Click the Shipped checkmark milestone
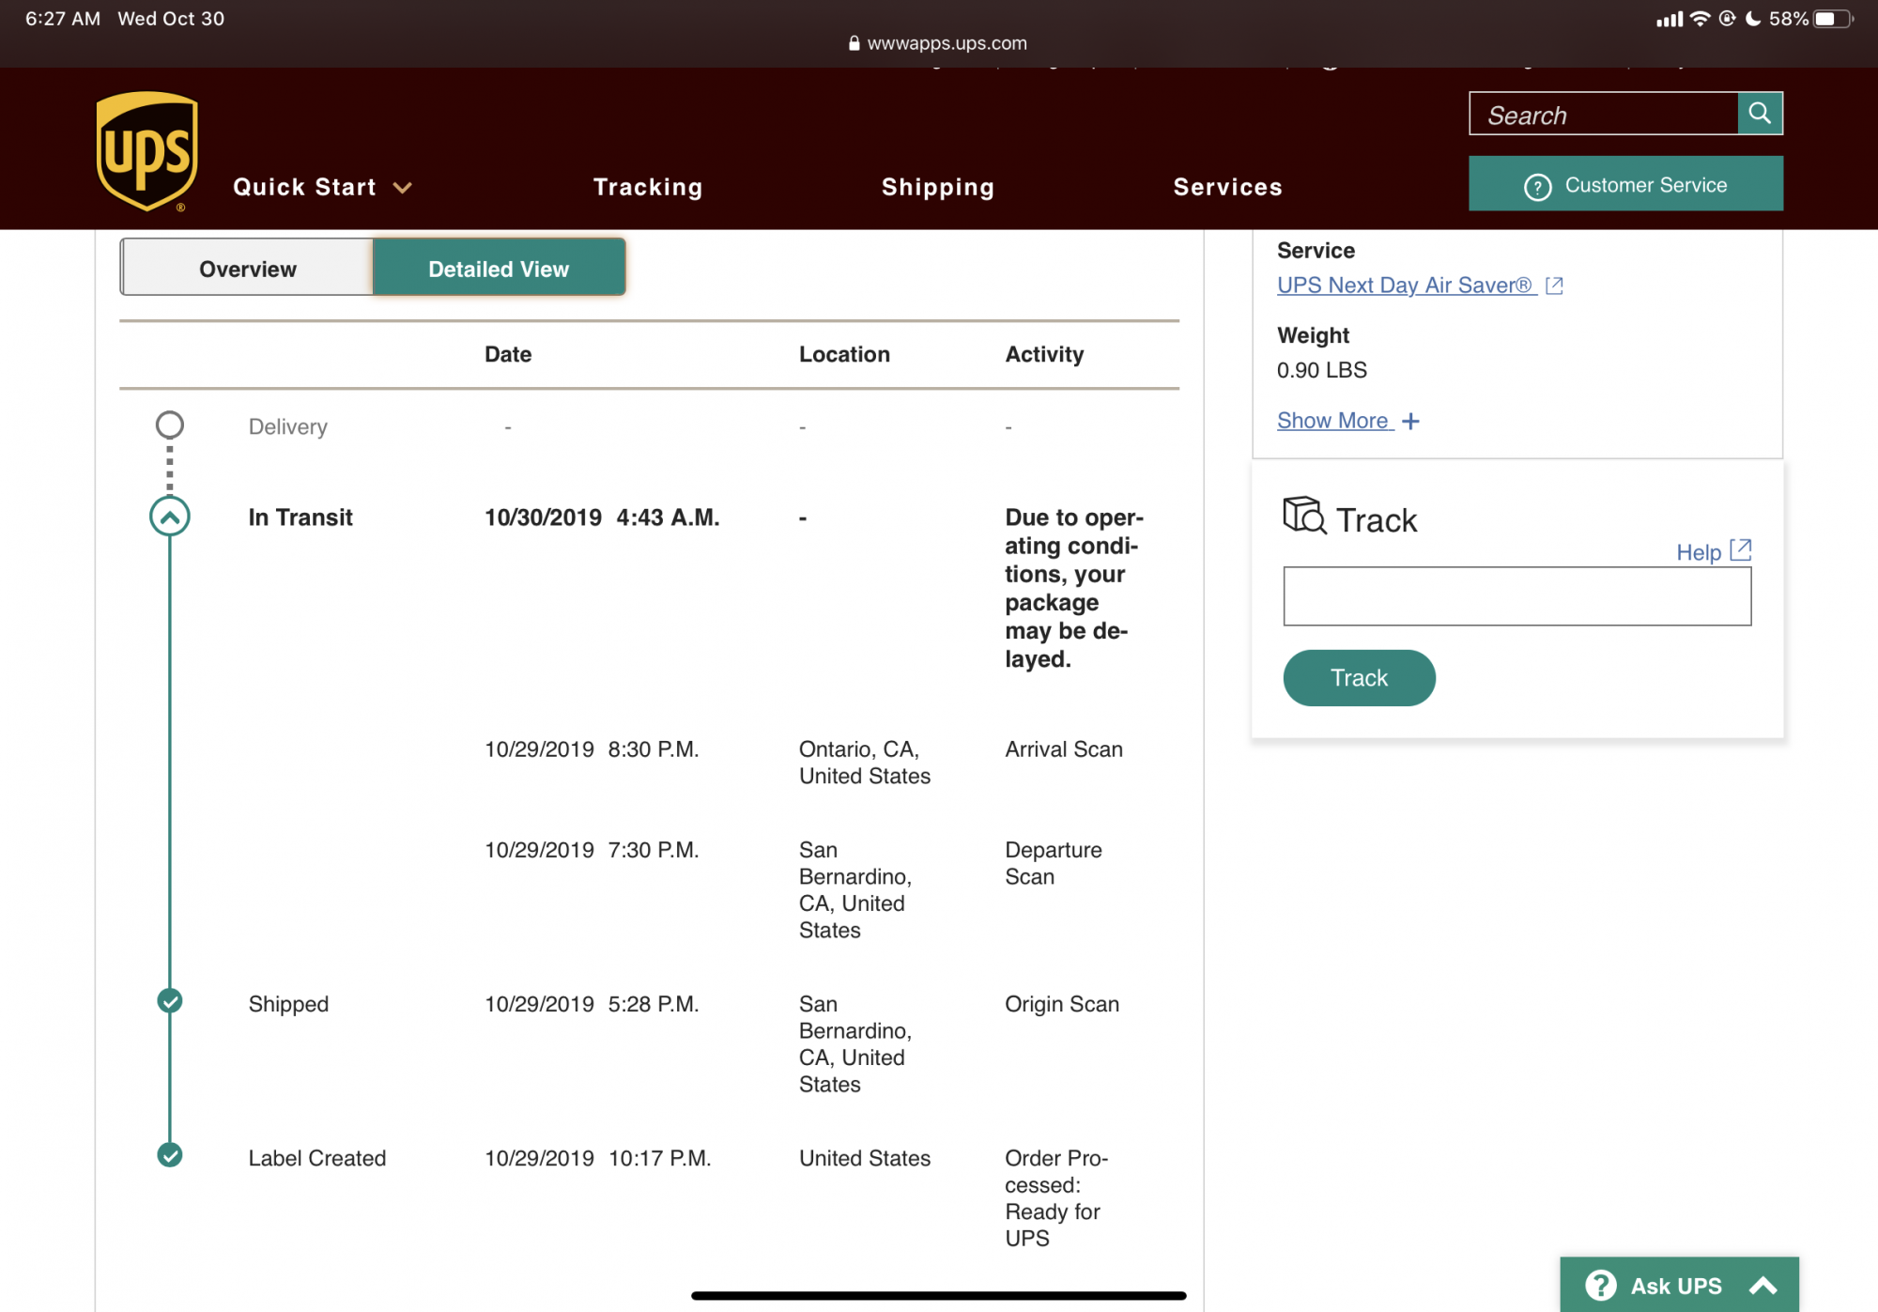This screenshot has width=1878, height=1312. pyautogui.click(x=170, y=1001)
